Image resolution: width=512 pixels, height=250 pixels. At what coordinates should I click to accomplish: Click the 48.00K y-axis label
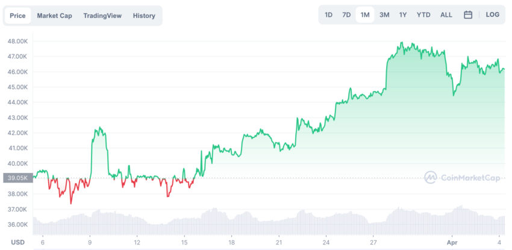[17, 42]
